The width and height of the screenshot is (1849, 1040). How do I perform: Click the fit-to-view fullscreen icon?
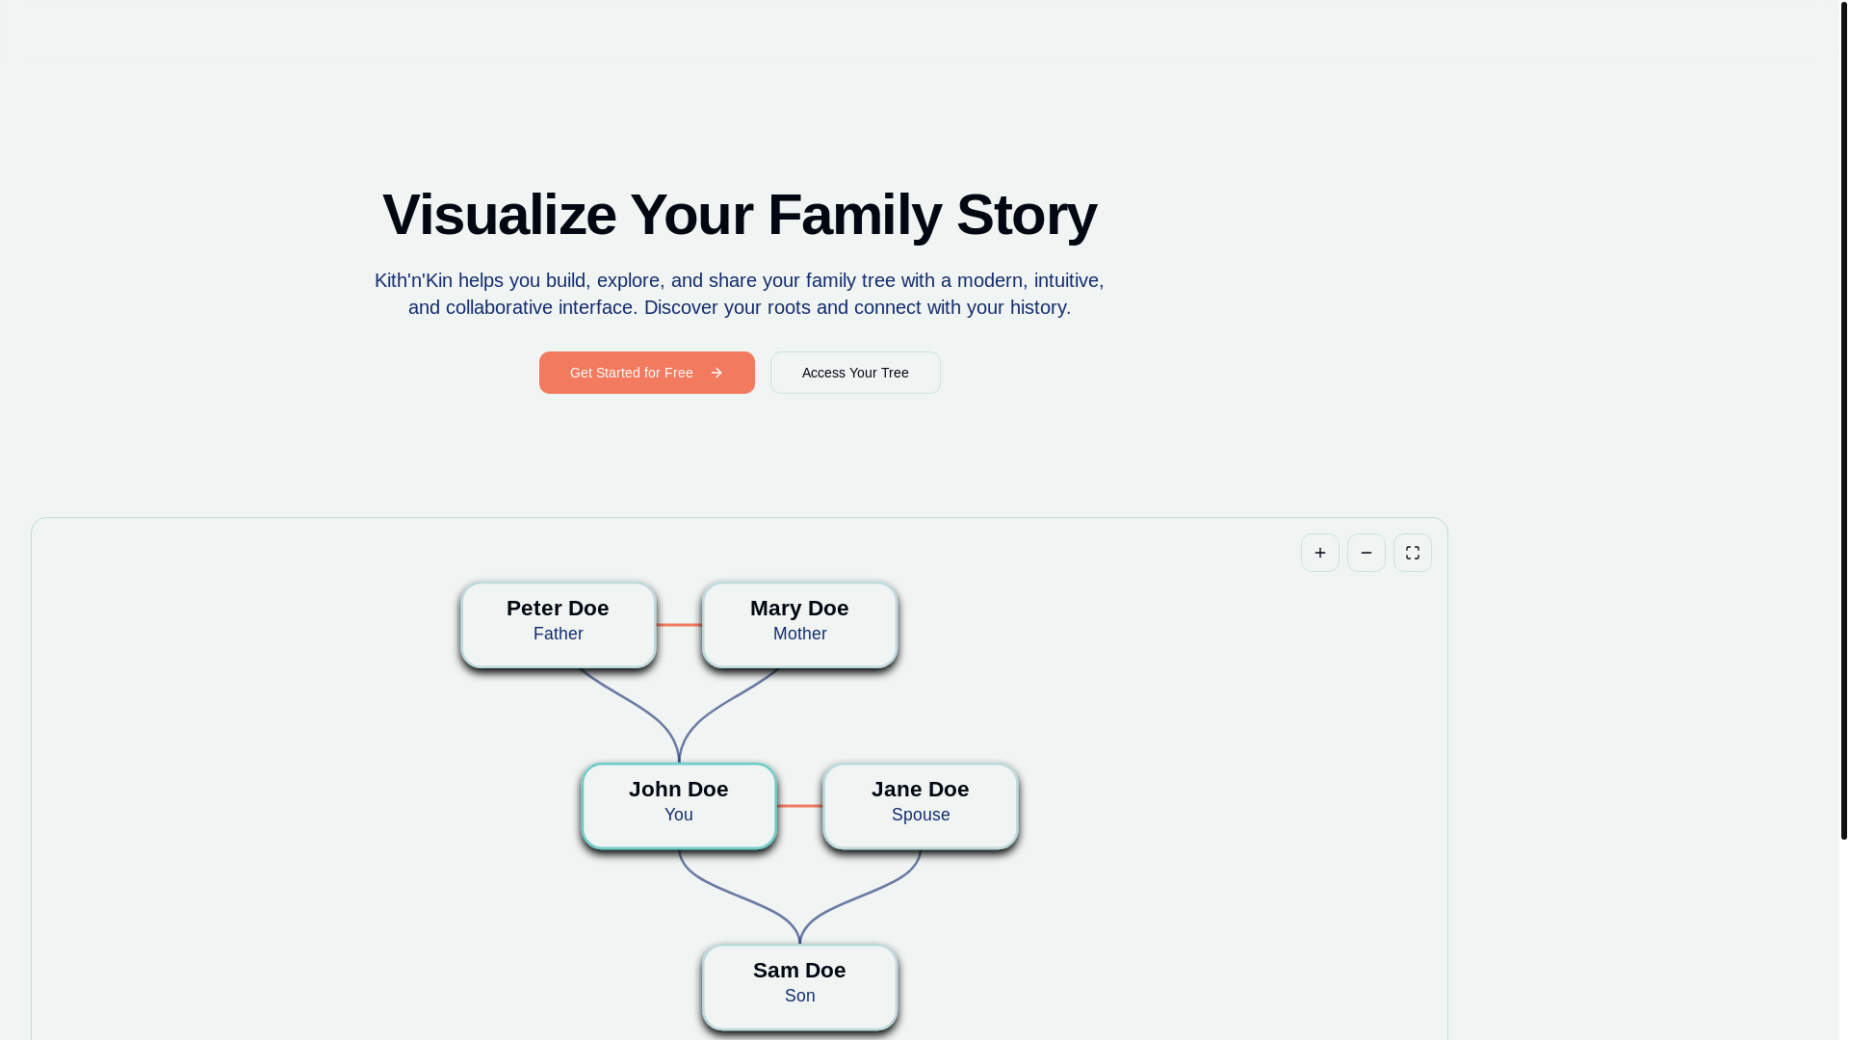(x=1412, y=553)
